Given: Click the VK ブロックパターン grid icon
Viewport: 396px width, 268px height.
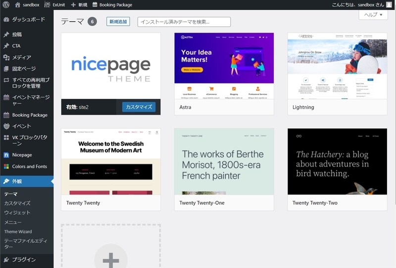Looking at the screenshot, I should click(x=6, y=138).
